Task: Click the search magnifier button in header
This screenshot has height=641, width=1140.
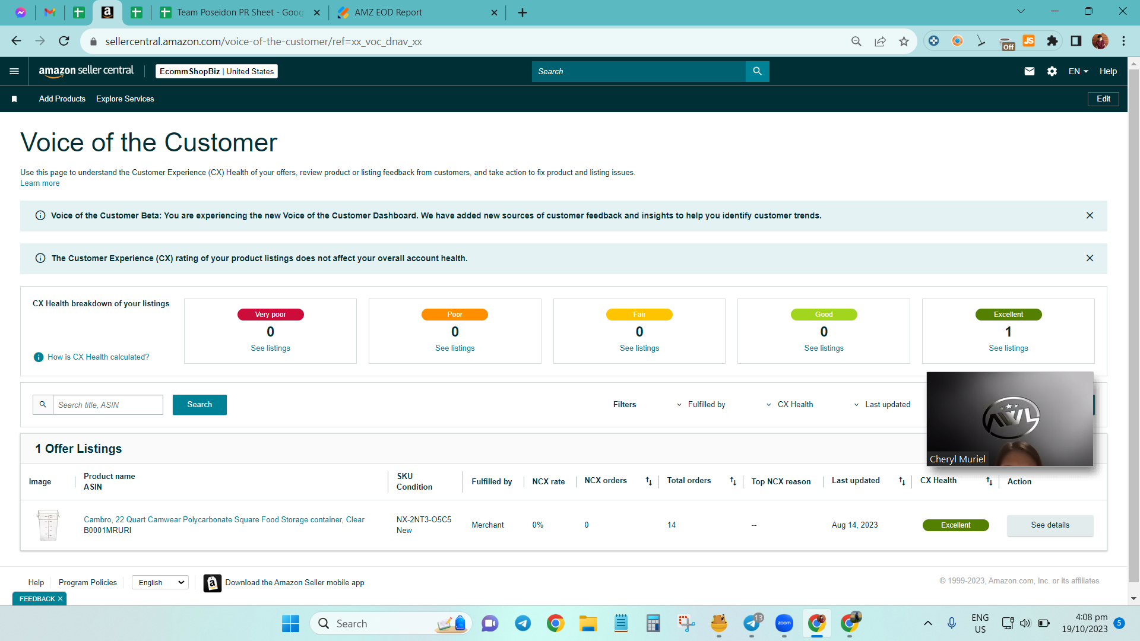Action: pyautogui.click(x=757, y=71)
